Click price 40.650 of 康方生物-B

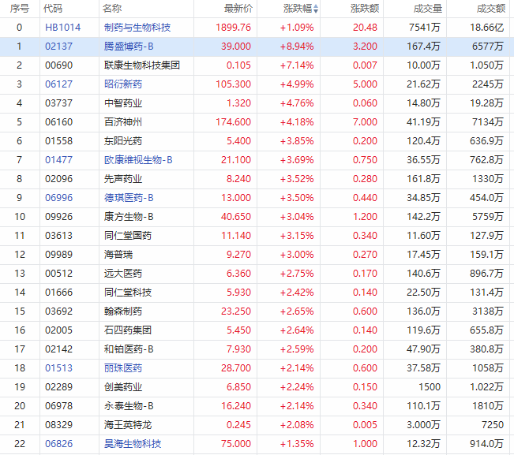point(236,217)
